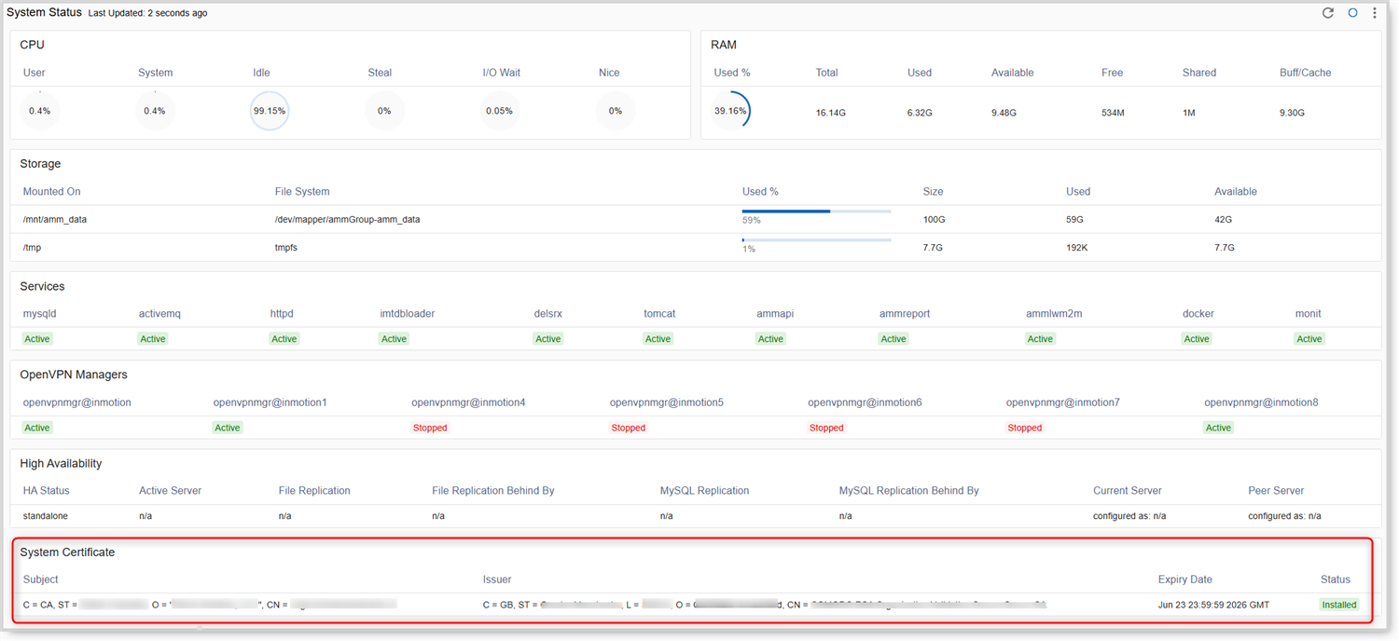Click Stopped badge under openvpnmgr@inmotion4
The width and height of the screenshot is (1399, 641).
click(430, 428)
